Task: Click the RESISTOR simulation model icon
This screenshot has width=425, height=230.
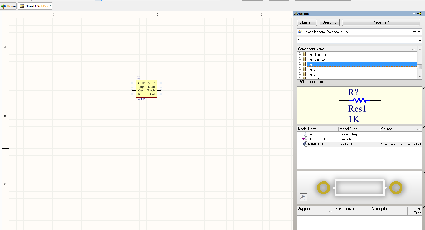Action: [x=305, y=139]
